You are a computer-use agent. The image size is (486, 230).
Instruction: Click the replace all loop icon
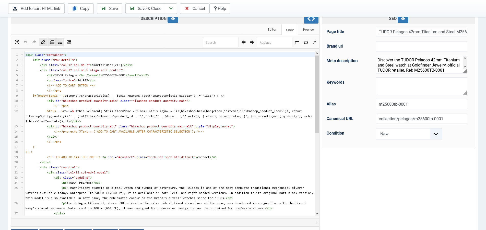(306, 42)
